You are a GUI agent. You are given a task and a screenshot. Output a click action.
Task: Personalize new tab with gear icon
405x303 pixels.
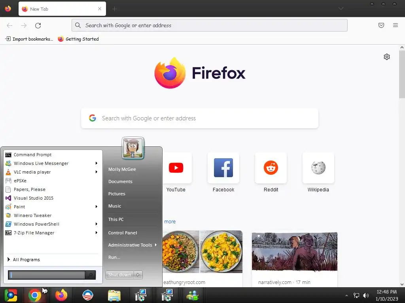(x=387, y=57)
